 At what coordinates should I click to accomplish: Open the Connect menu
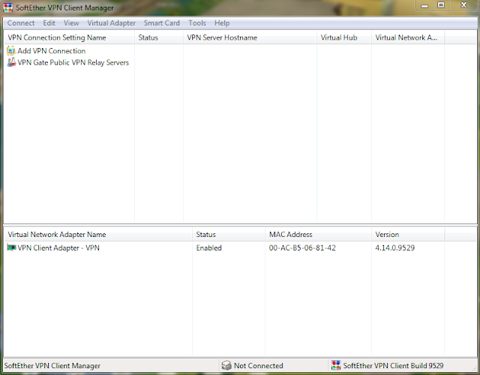pyautogui.click(x=21, y=23)
